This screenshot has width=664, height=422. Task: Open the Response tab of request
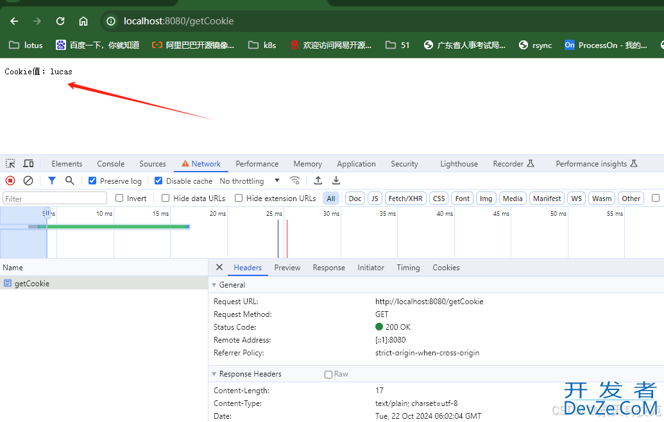click(328, 267)
